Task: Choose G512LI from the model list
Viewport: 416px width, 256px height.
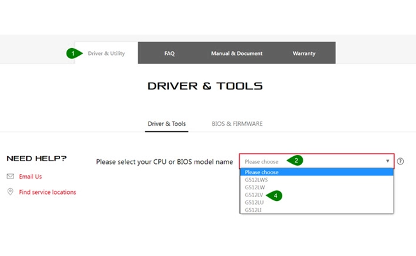Action: point(253,210)
